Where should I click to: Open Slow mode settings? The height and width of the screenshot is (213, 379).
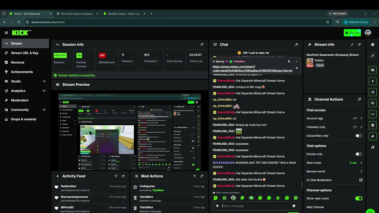click(x=334, y=163)
